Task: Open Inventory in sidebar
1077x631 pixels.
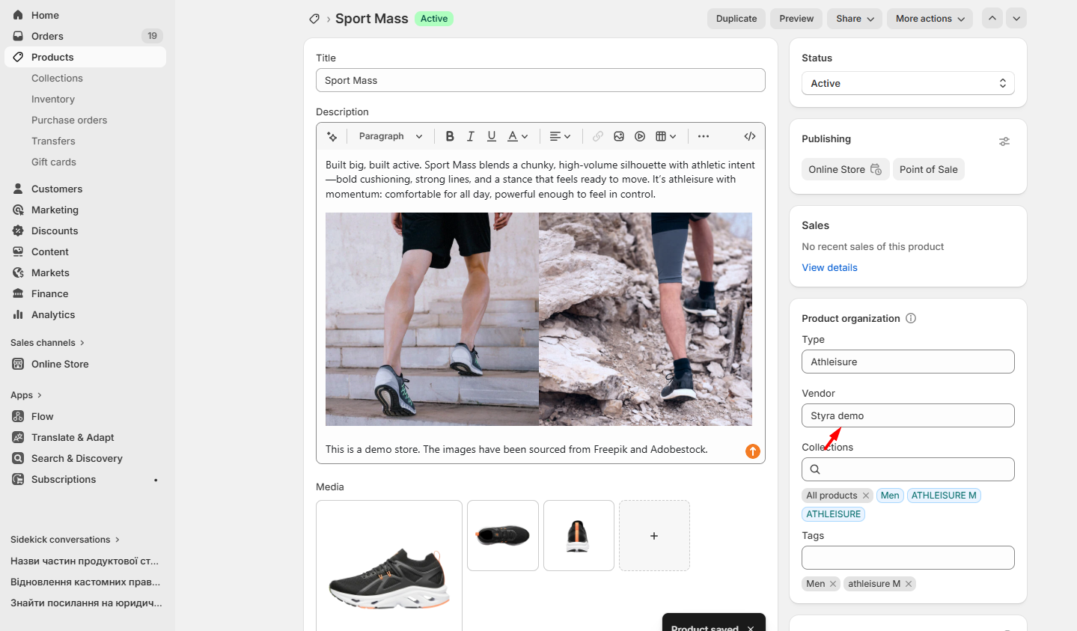Action: 53,99
